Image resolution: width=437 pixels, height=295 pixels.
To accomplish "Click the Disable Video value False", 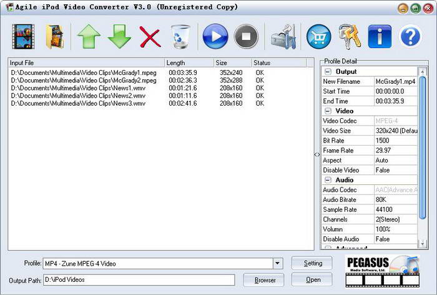I will click(395, 170).
